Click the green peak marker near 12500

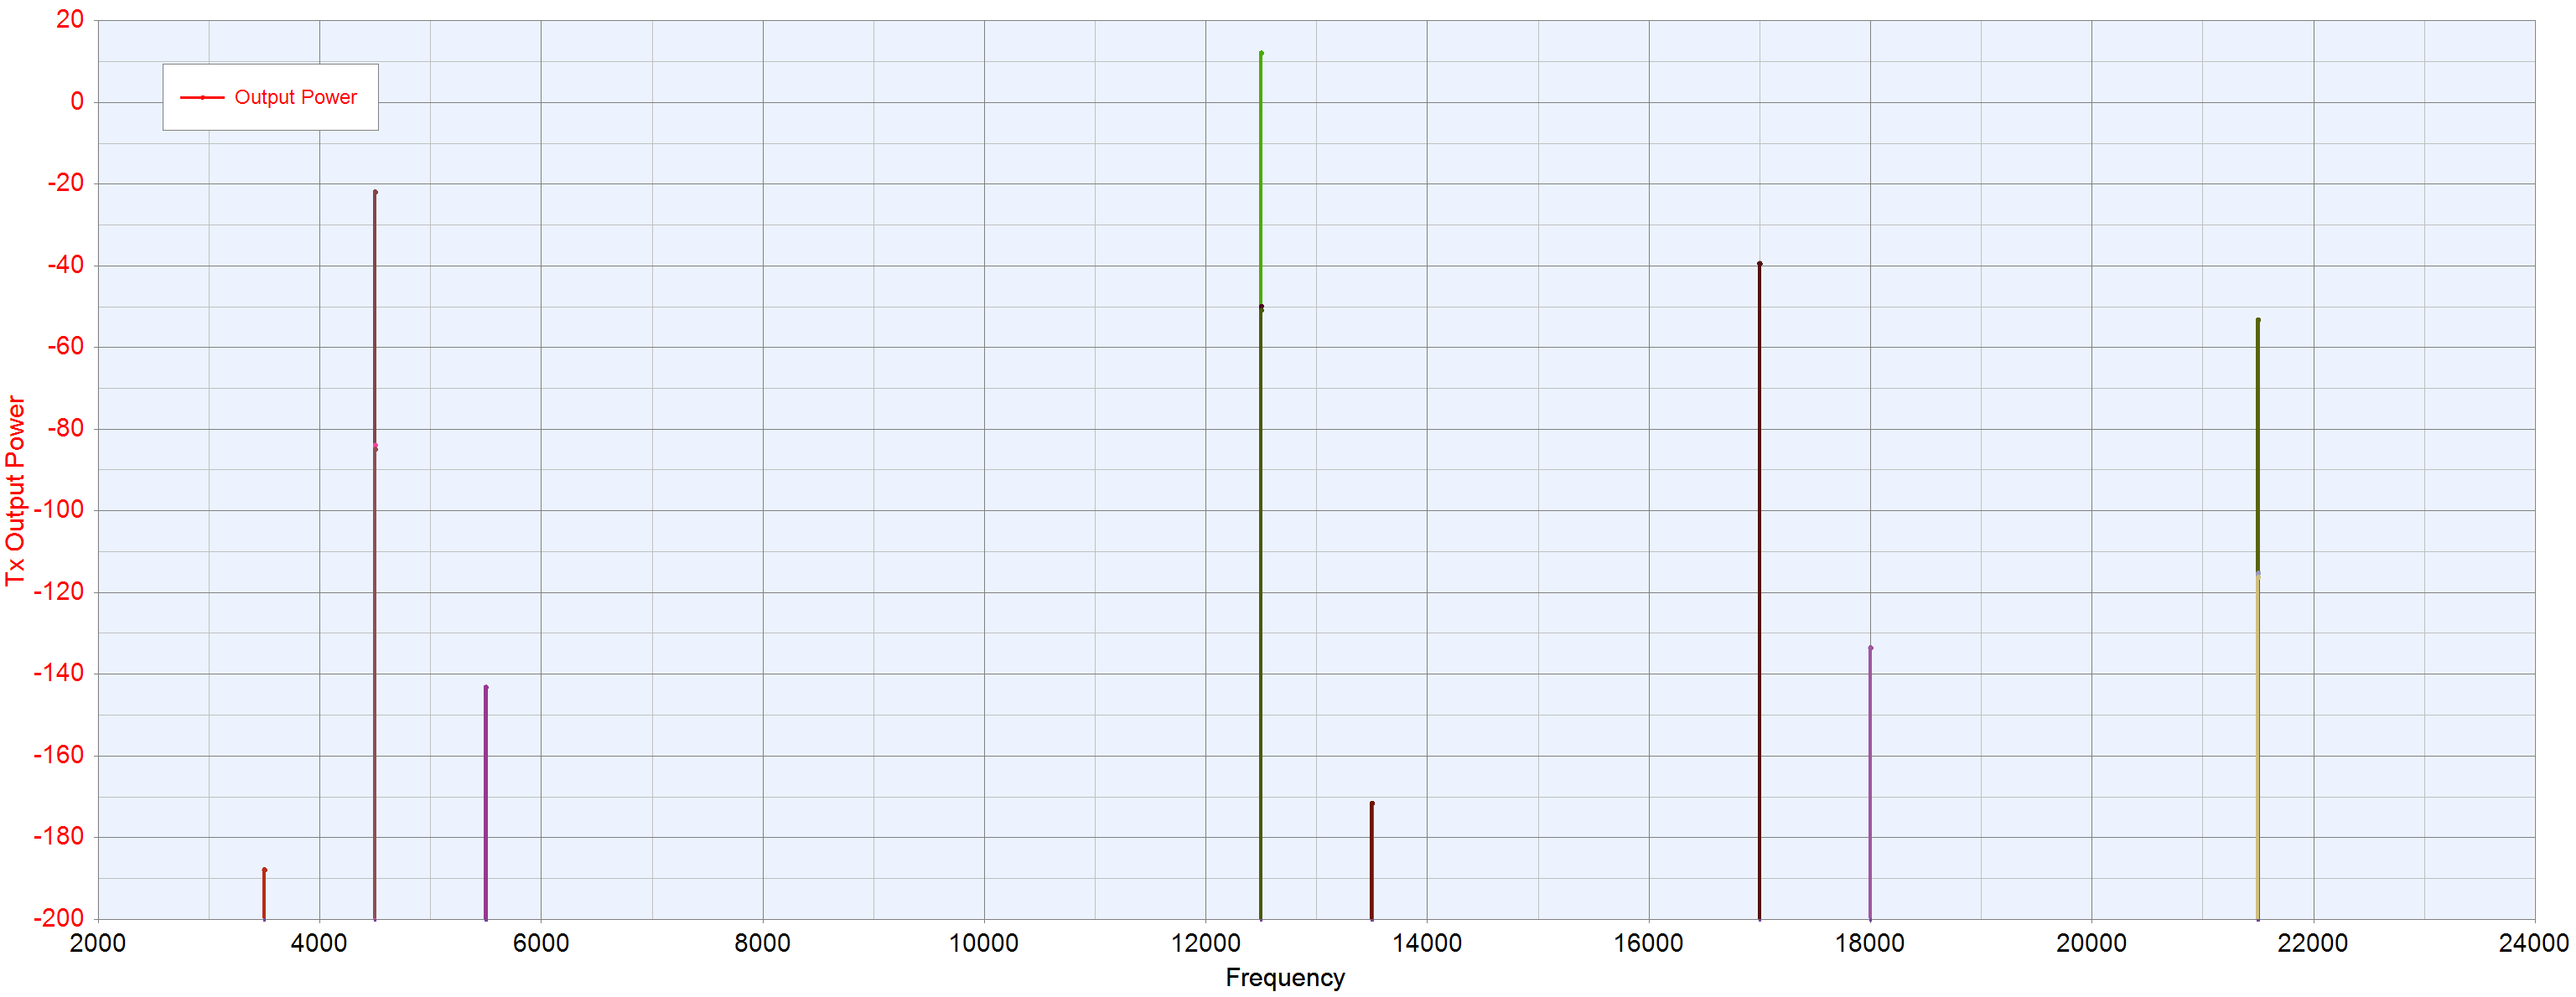click(x=1261, y=53)
